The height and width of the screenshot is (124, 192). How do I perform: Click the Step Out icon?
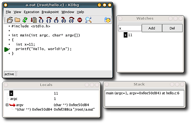point(56,20)
